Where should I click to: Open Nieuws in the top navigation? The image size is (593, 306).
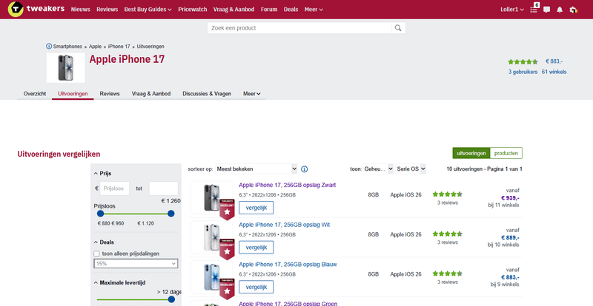pyautogui.click(x=81, y=10)
